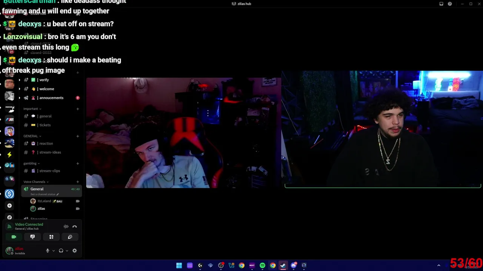Image resolution: width=483 pixels, height=271 pixels.
Task: Open the stream-clips channel
Action: [51, 171]
